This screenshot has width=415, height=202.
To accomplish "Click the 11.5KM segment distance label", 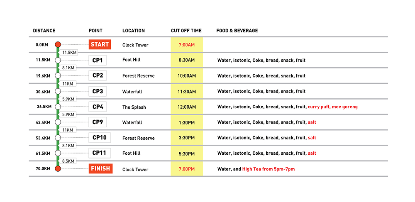I will 69,53.
